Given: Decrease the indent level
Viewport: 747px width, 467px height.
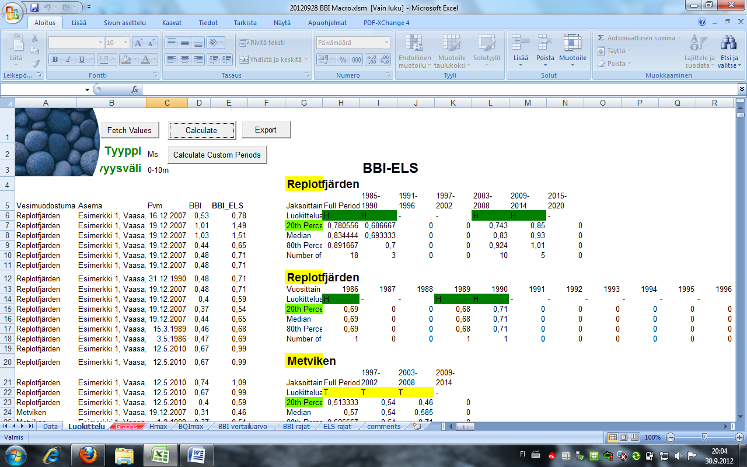Looking at the screenshot, I should point(214,60).
